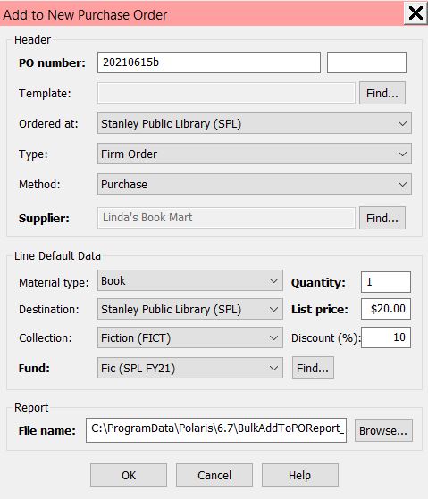This screenshot has height=499, width=428.
Task: Click the Discount (%) label
Action: (326, 338)
